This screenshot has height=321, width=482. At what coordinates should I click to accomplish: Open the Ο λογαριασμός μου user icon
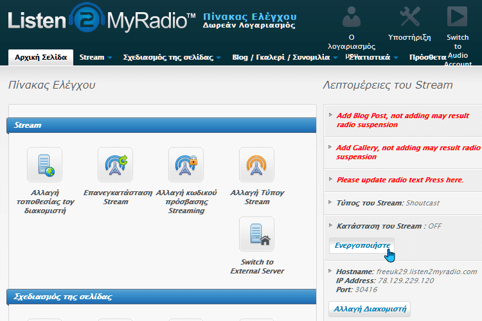pos(352,17)
